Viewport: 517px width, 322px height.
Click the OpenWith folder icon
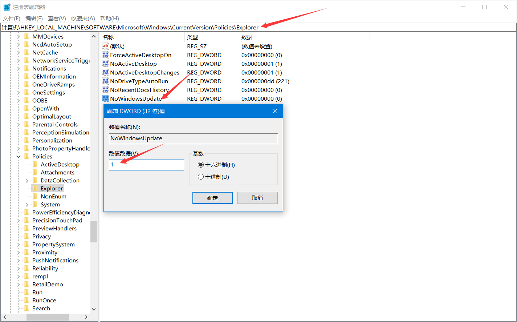tap(27, 108)
